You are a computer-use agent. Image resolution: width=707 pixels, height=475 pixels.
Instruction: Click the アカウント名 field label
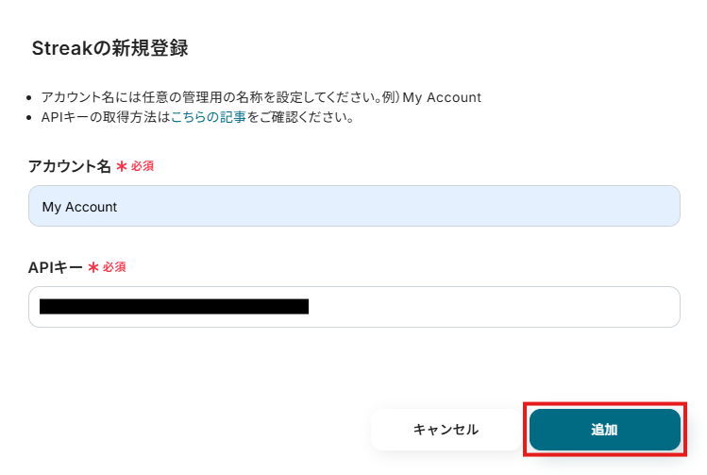click(70, 166)
